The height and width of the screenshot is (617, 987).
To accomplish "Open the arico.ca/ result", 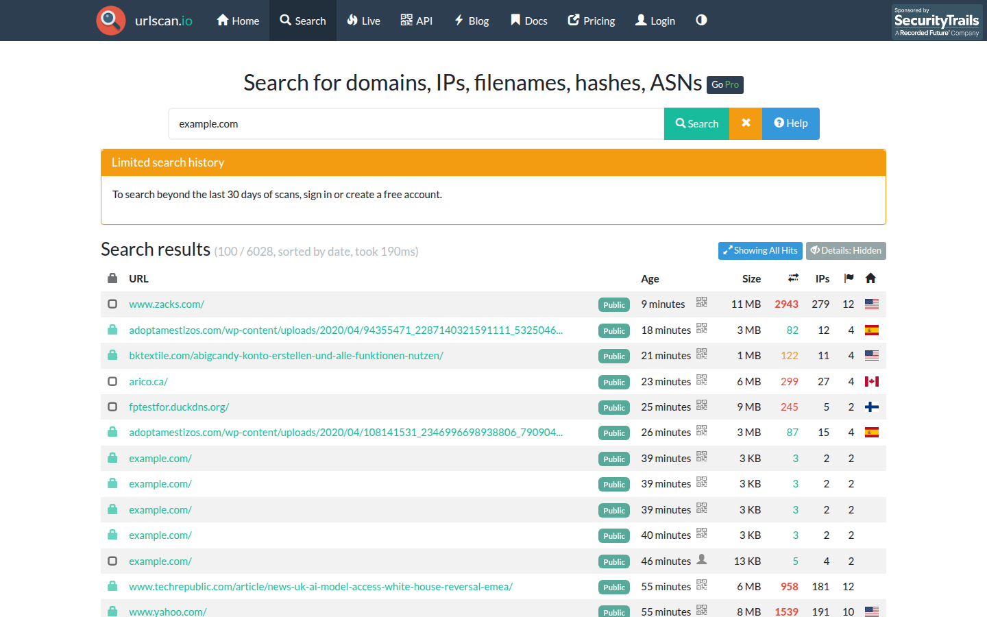I will click(x=148, y=382).
